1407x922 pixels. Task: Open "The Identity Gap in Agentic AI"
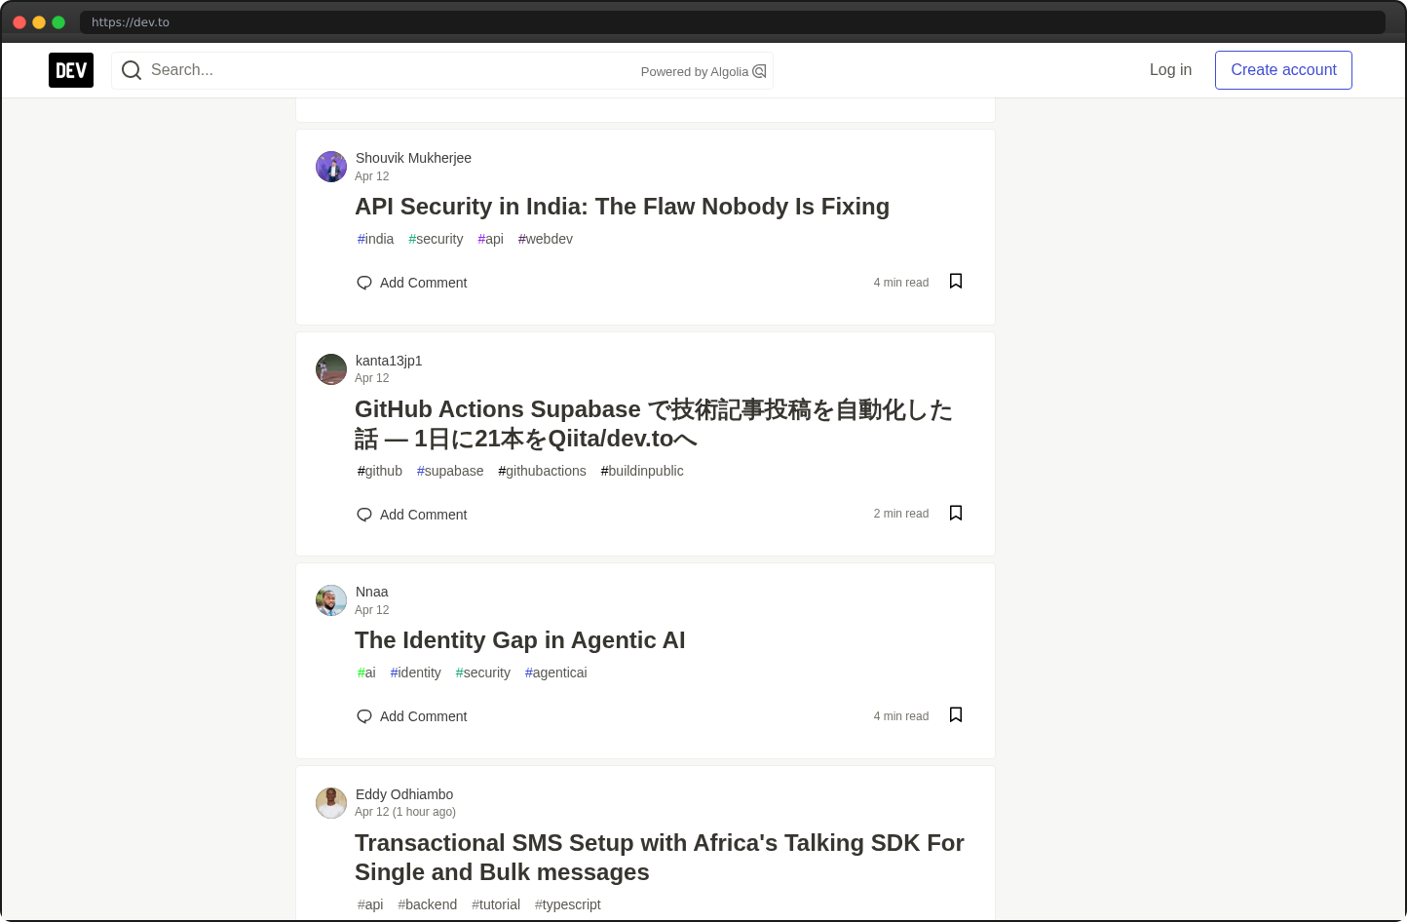coord(519,640)
